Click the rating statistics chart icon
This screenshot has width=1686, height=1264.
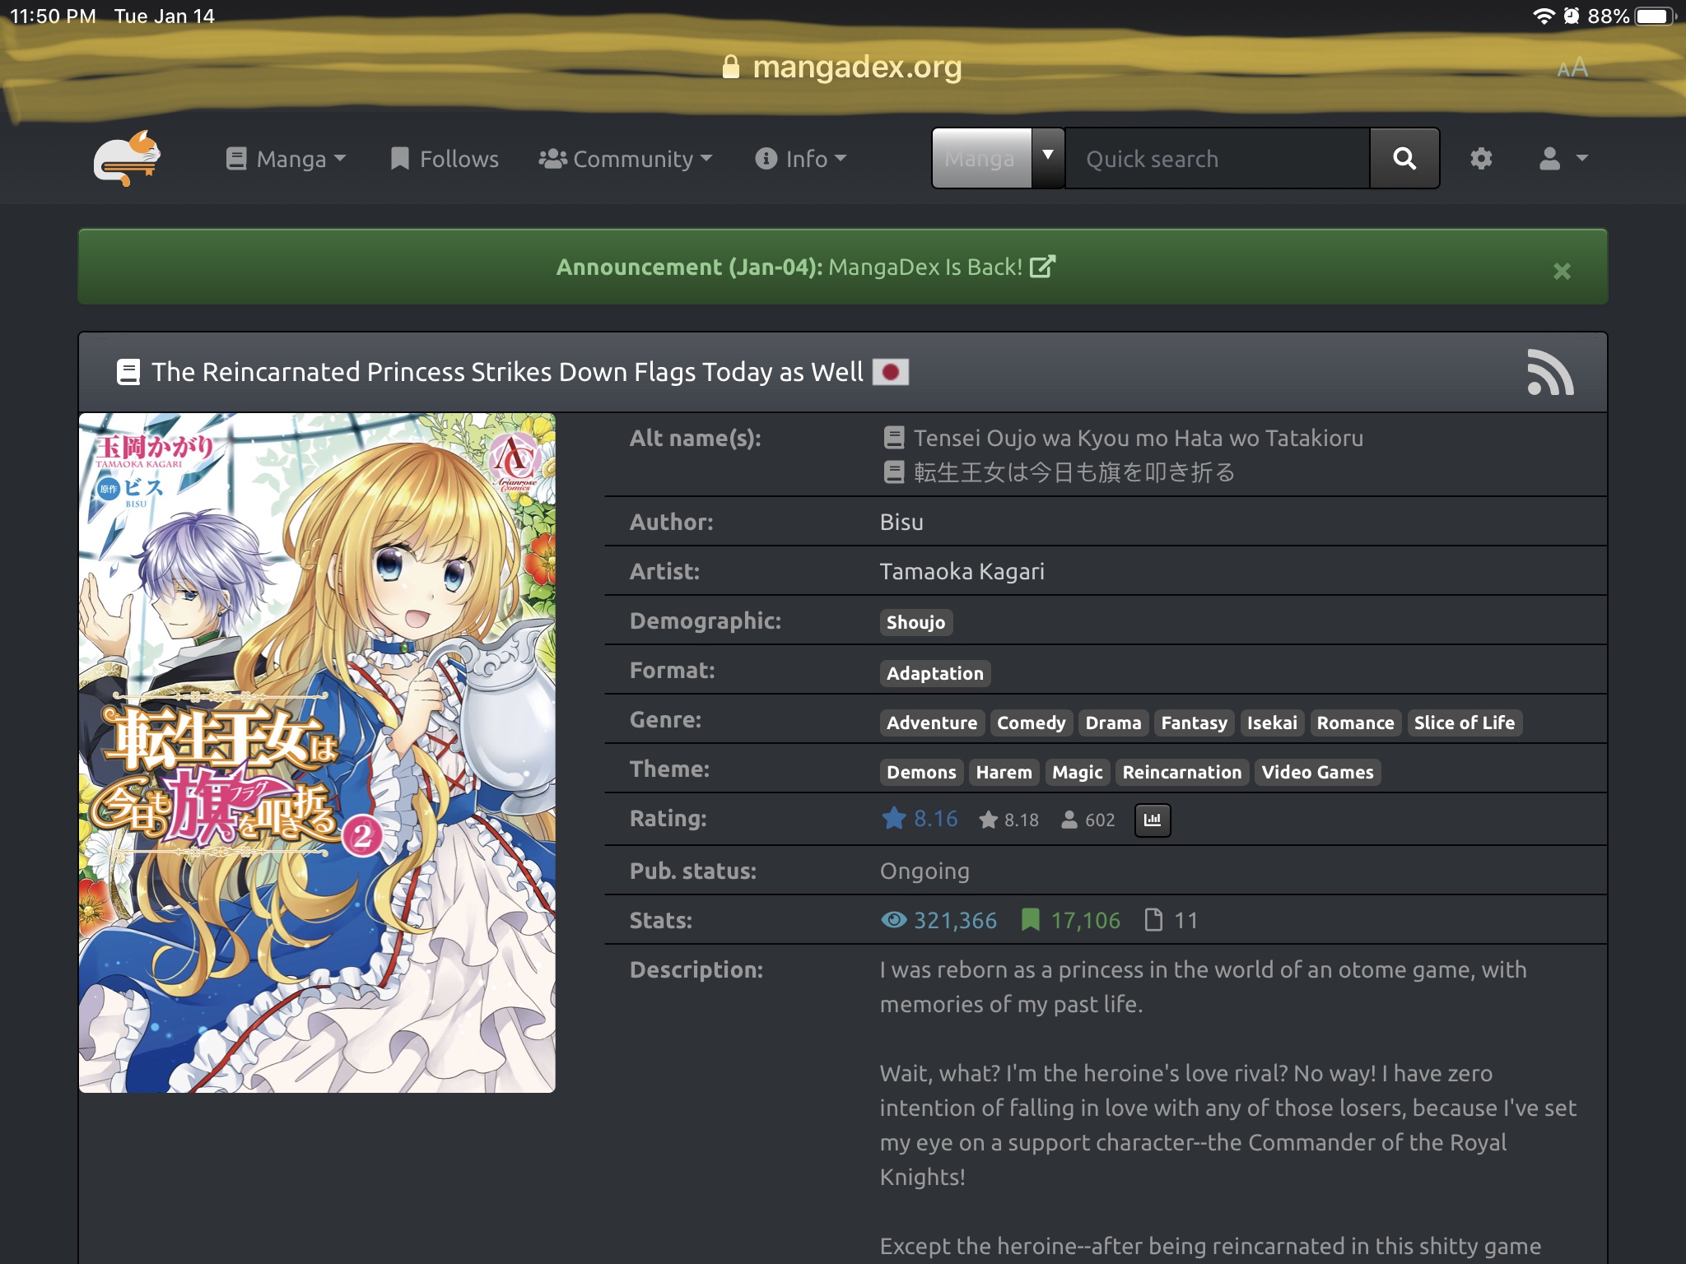tap(1152, 820)
